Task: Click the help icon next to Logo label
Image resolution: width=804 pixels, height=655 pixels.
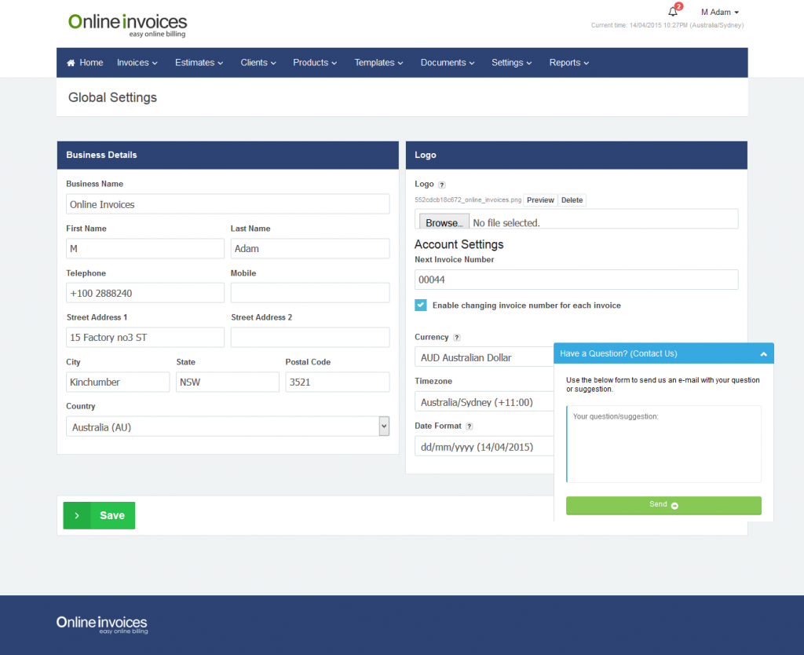Action: click(442, 185)
